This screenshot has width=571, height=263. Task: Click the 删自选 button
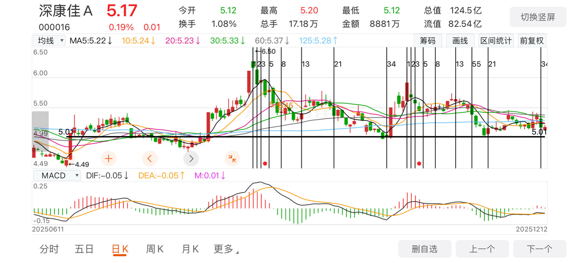[x=425, y=249]
